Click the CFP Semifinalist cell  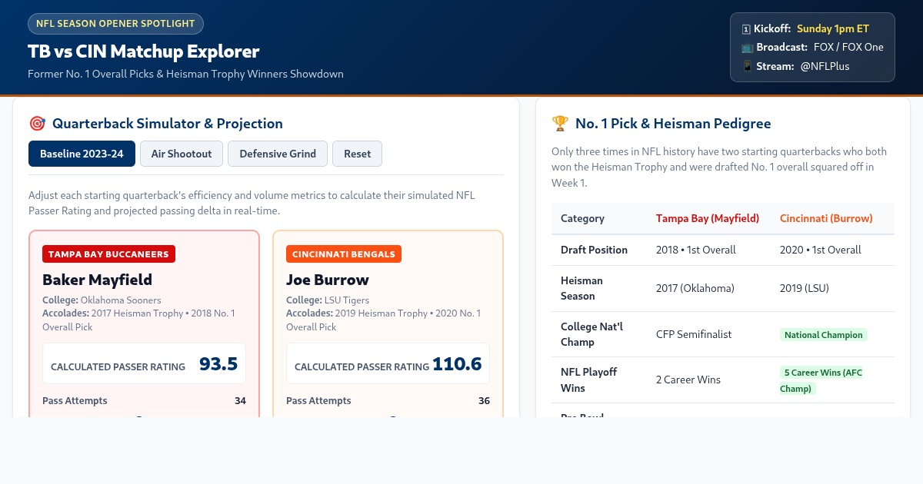pyautogui.click(x=694, y=334)
